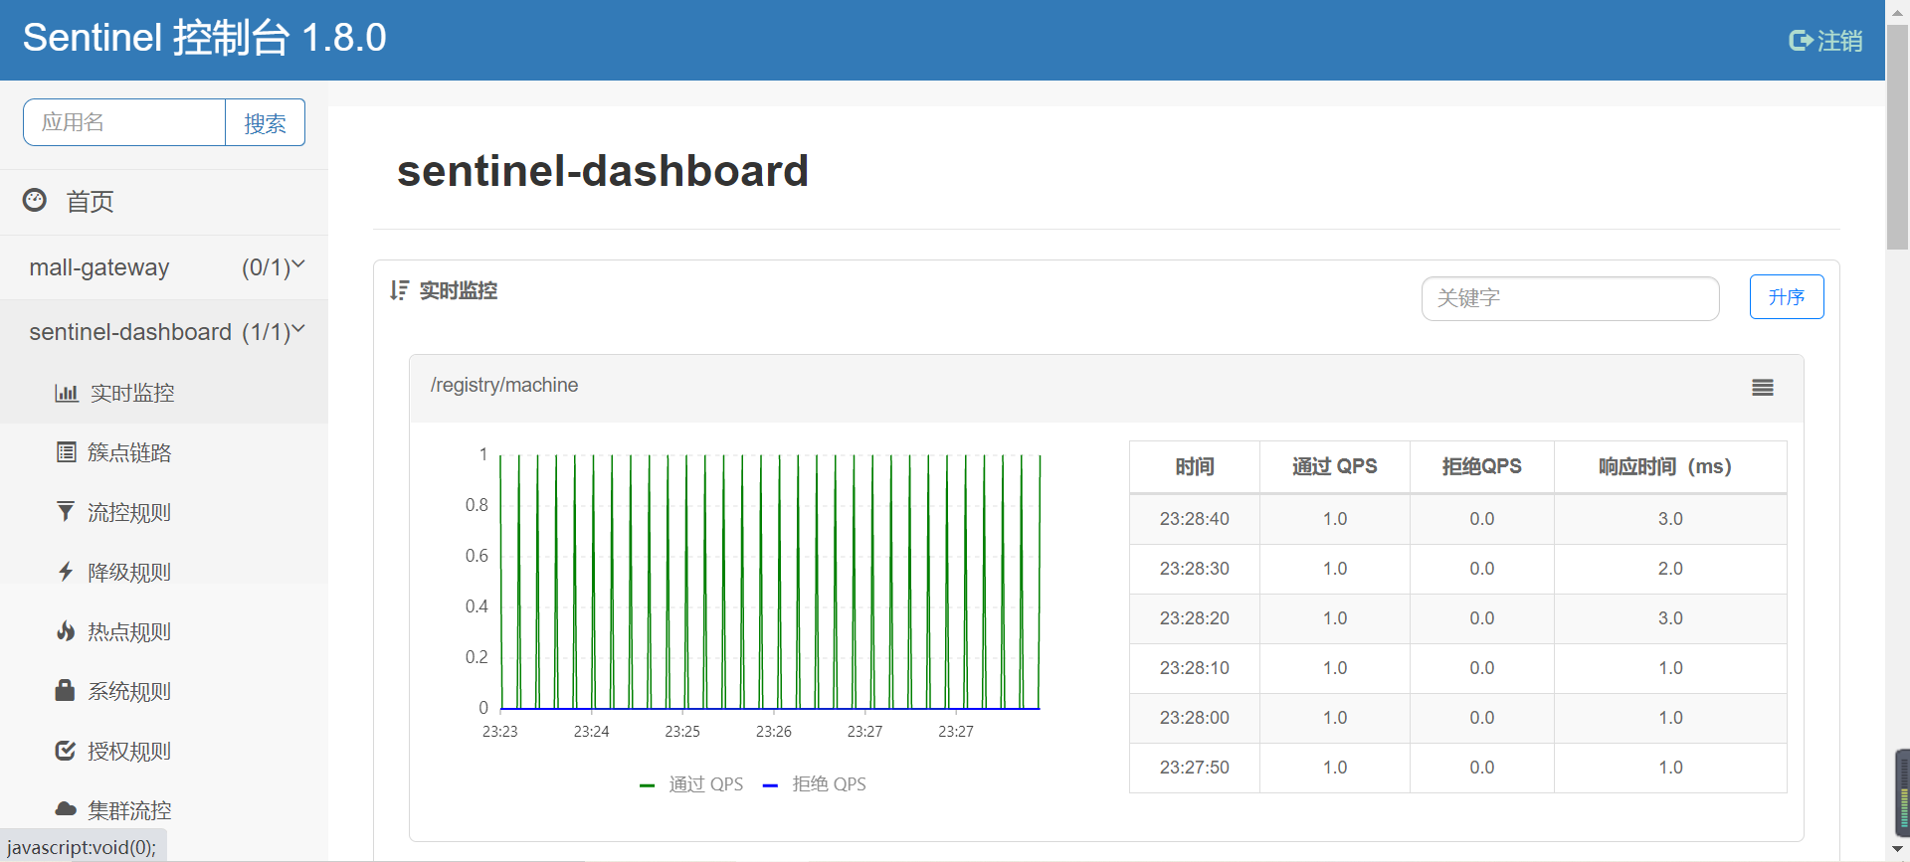Open the /registry/machine chart menu icon
Image resolution: width=1910 pixels, height=862 pixels.
(x=1763, y=387)
